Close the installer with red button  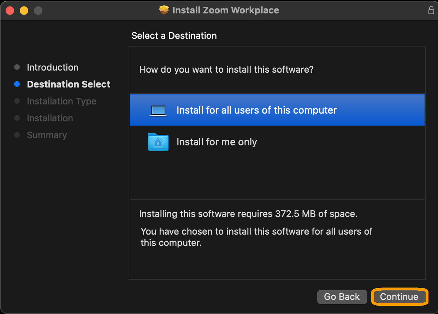point(10,11)
